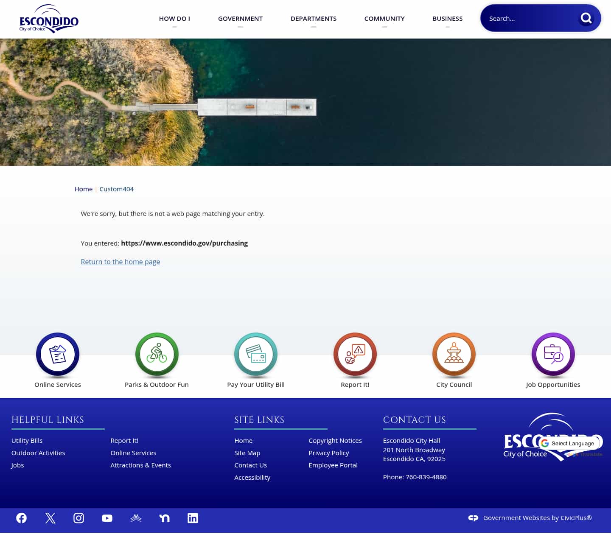Open Parks & Outdoor Fun via the bicycle icon

point(157,355)
